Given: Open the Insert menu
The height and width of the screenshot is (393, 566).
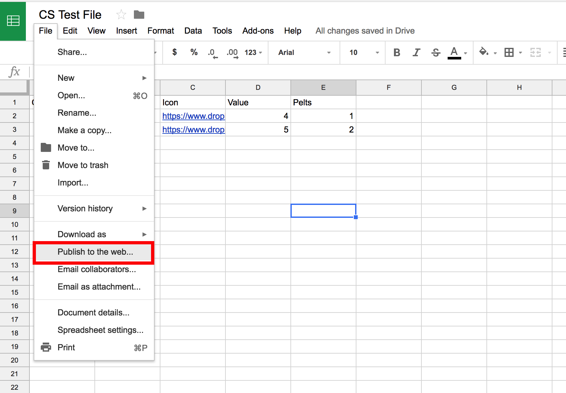Looking at the screenshot, I should click(x=126, y=31).
